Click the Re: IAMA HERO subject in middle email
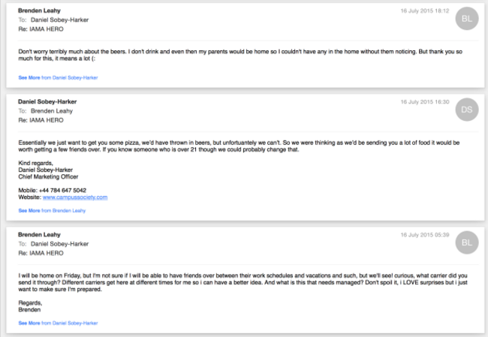Image resolution: width=488 pixels, height=337 pixels. click(x=41, y=120)
